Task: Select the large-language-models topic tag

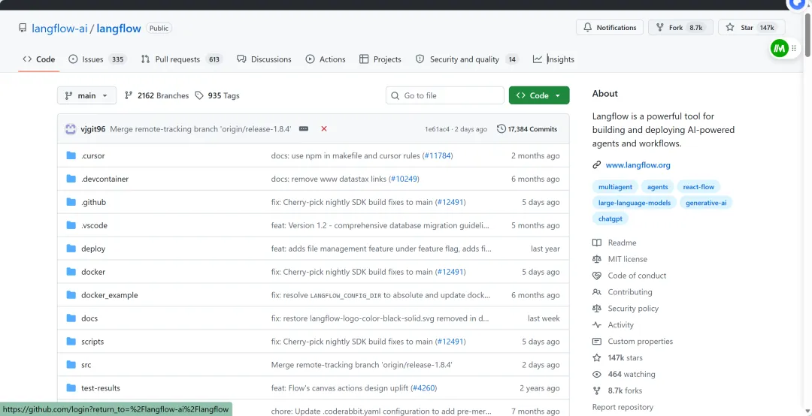Action: coord(635,203)
